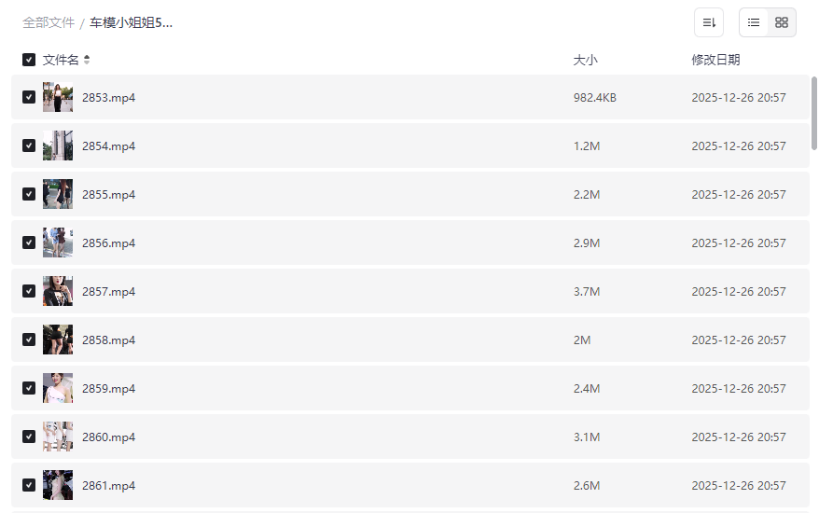The height and width of the screenshot is (513, 819).
Task: Open the file named 2860.mp4
Action: [108, 437]
